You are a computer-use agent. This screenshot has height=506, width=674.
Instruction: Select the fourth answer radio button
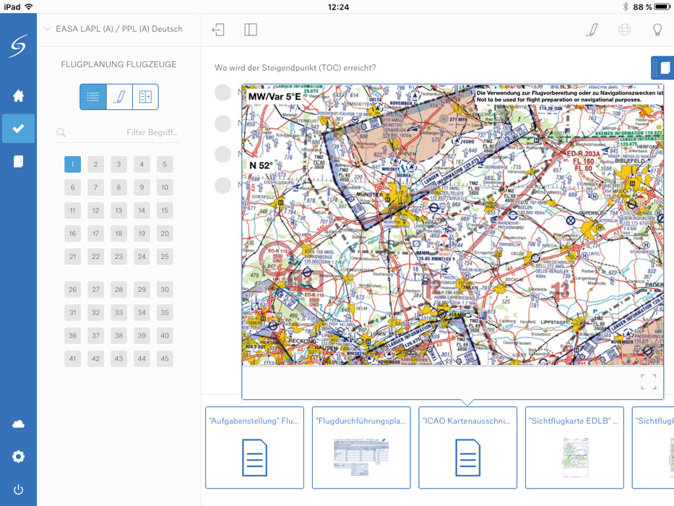(x=222, y=186)
